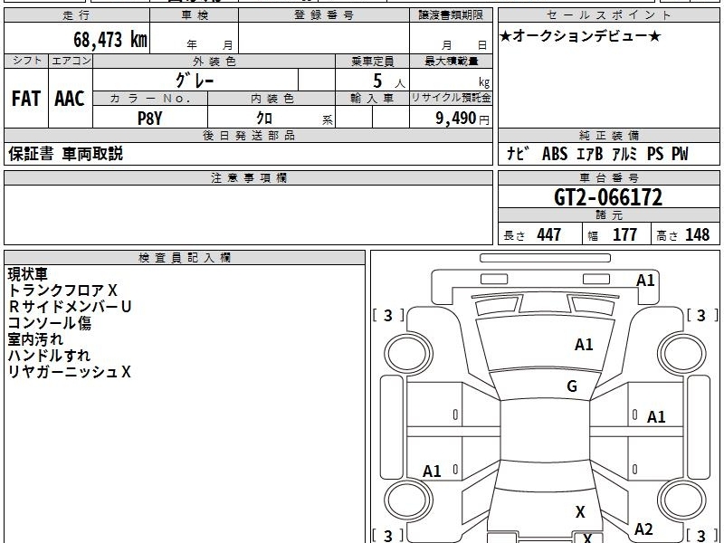724x543 pixels.
Task: Select the 現状車 inspector note
Action: point(28,274)
